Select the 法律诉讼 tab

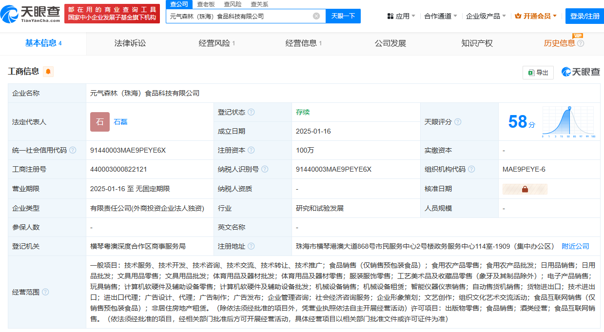[x=130, y=43]
